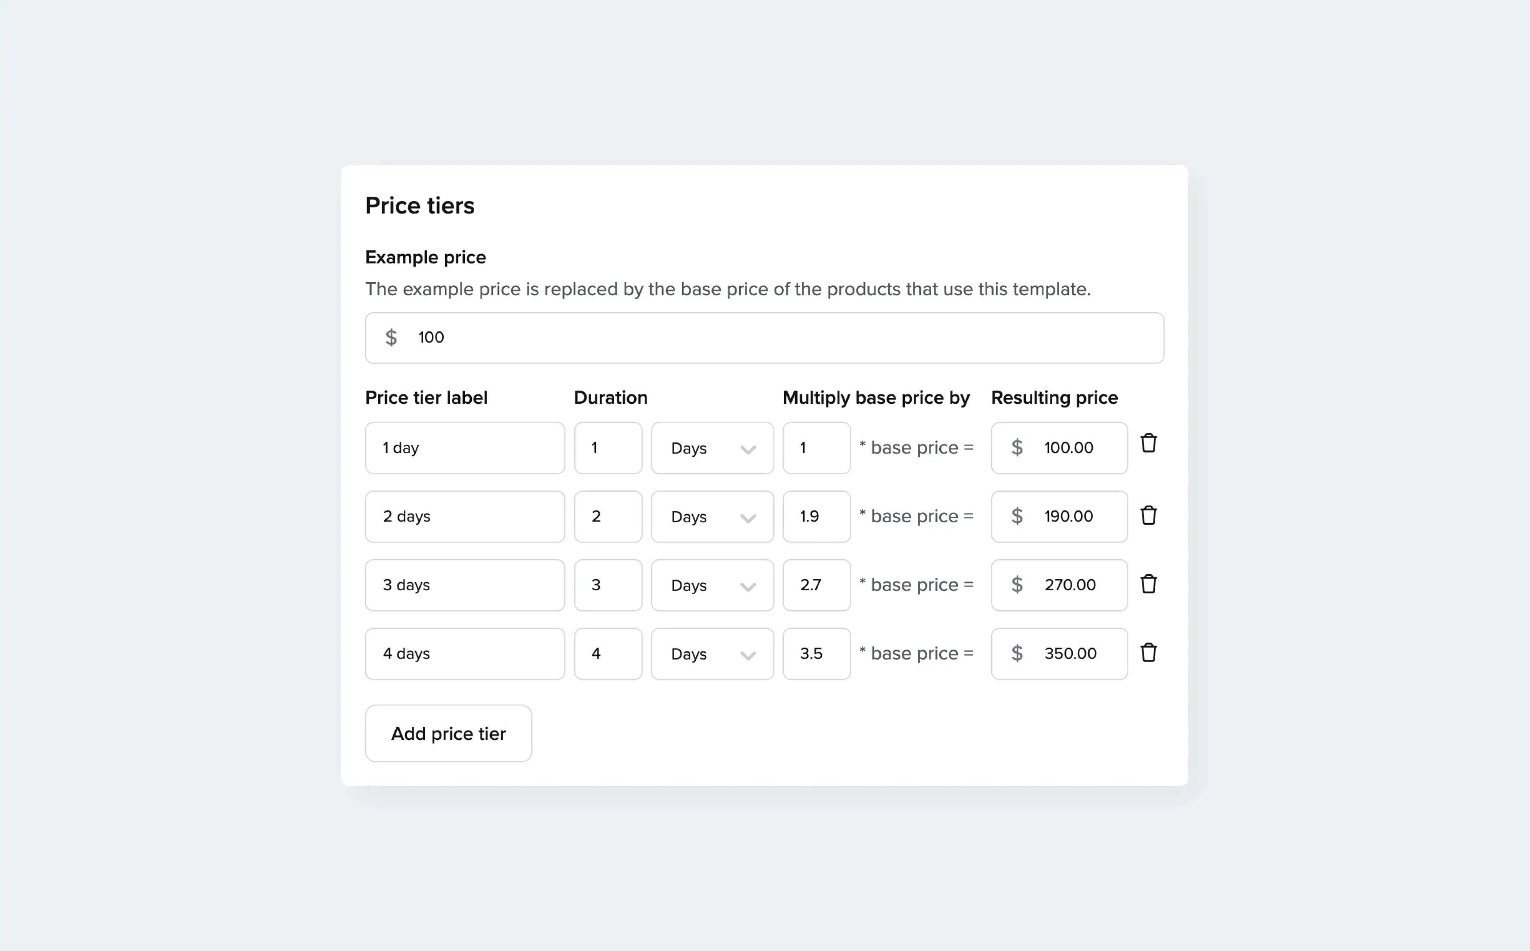Click the multiplier field showing 1.9

pos(816,516)
